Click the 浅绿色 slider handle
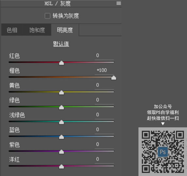187x176 pixels. pyautogui.click(x=62, y=122)
